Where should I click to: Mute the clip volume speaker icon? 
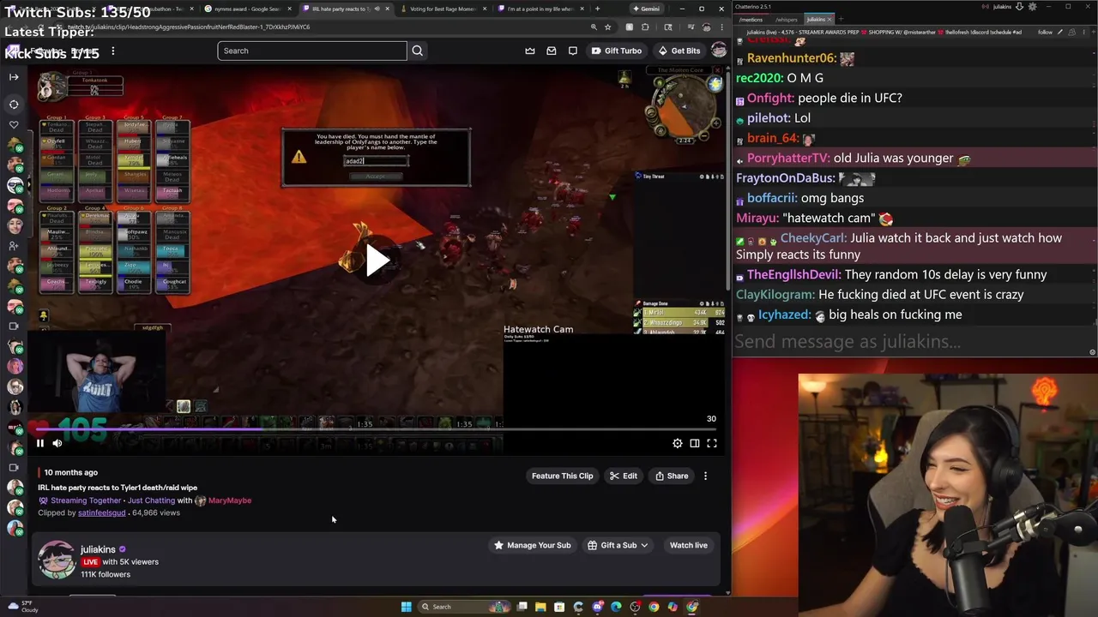[x=57, y=443]
